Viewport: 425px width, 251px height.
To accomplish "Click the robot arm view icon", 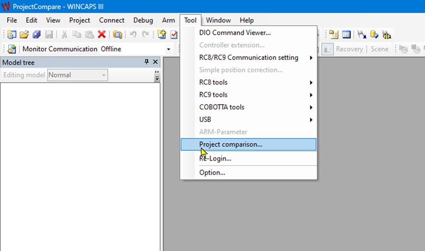I will [x=361, y=34].
